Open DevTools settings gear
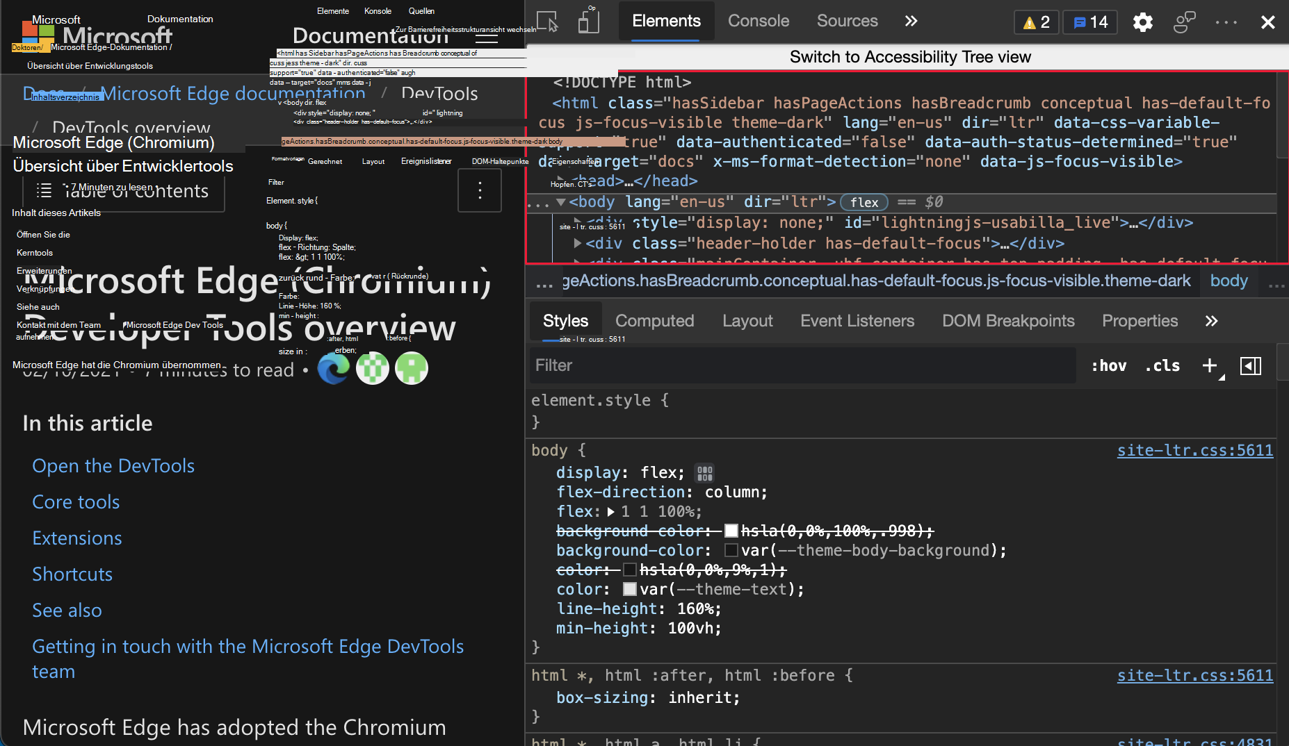 pos(1142,22)
